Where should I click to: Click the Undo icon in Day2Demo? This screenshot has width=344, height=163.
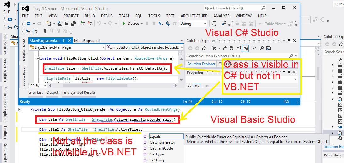click(x=99, y=24)
